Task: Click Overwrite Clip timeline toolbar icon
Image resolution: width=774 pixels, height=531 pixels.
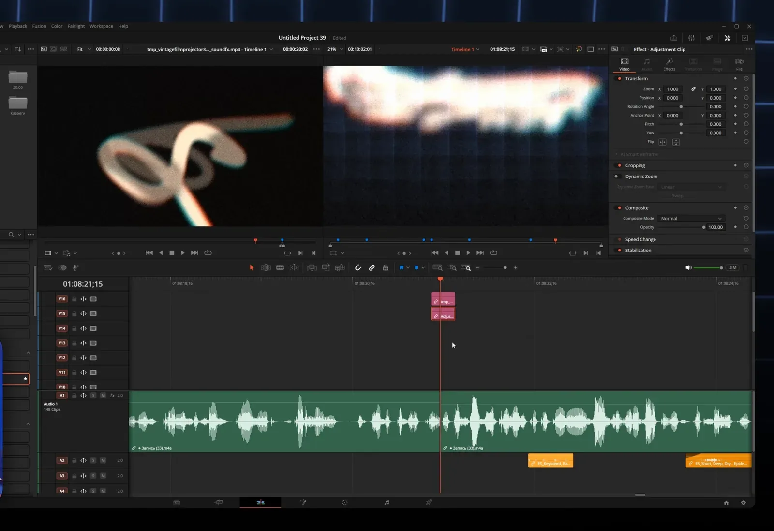Action: pos(326,267)
